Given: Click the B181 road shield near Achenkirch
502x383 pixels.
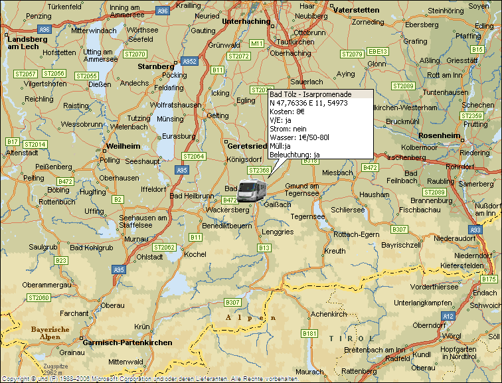Looking at the screenshot, I should pyautogui.click(x=309, y=333).
